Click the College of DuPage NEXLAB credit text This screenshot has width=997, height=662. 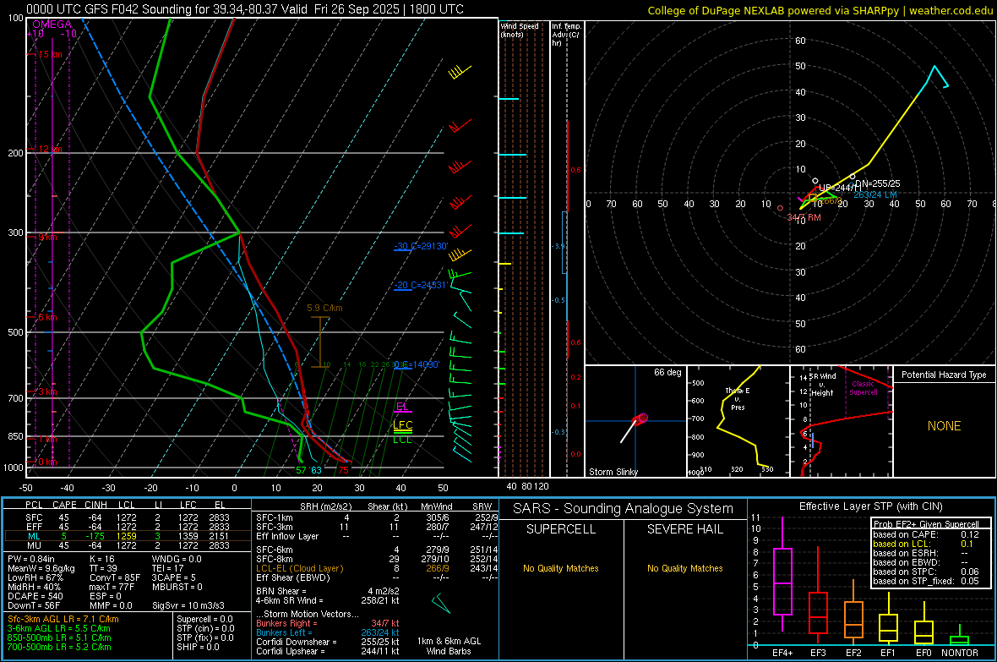coord(820,10)
